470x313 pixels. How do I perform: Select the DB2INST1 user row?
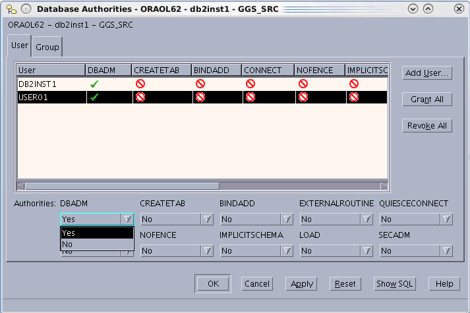click(202, 84)
